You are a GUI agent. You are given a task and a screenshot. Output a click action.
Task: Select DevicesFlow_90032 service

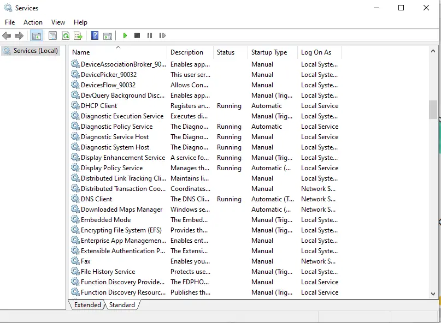click(205, 85)
